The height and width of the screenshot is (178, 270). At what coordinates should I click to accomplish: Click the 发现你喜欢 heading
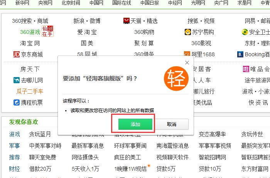pyautogui.click(x=24, y=122)
